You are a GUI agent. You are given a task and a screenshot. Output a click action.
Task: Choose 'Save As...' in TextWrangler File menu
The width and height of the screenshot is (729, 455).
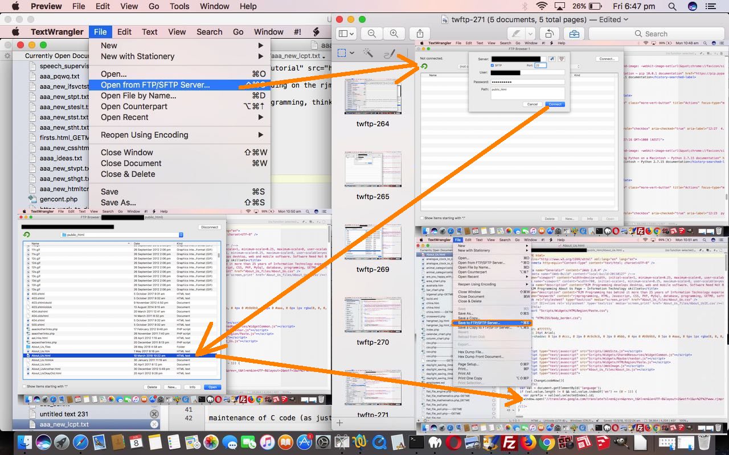pos(180,202)
